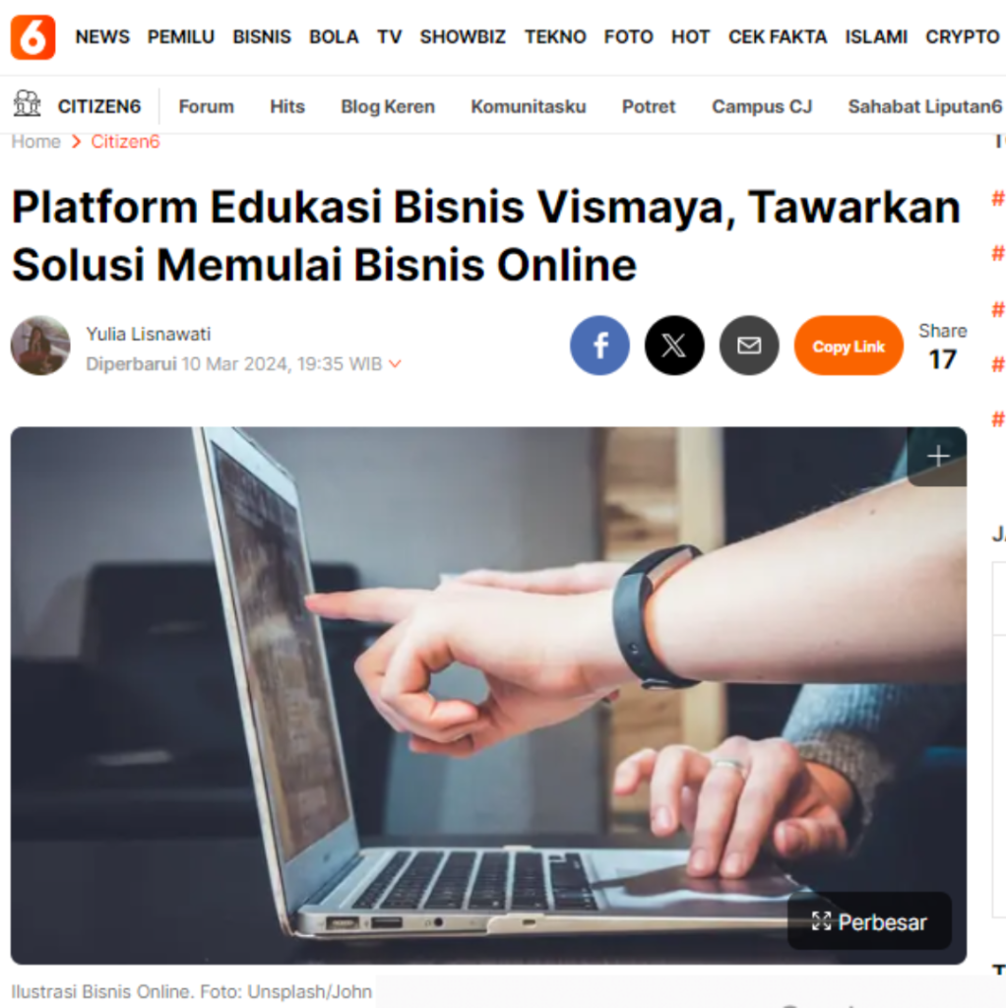Select the Komunitasku tab
Image resolution: width=1006 pixels, height=1008 pixels.
pyautogui.click(x=529, y=106)
